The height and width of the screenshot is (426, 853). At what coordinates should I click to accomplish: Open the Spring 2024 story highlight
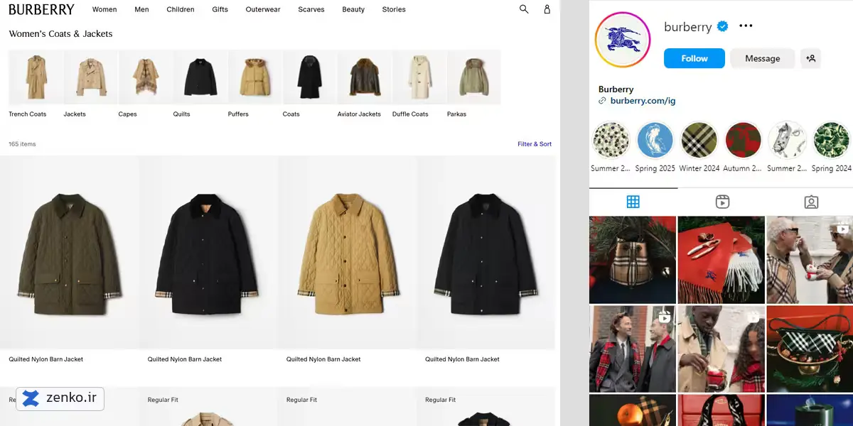pos(832,140)
